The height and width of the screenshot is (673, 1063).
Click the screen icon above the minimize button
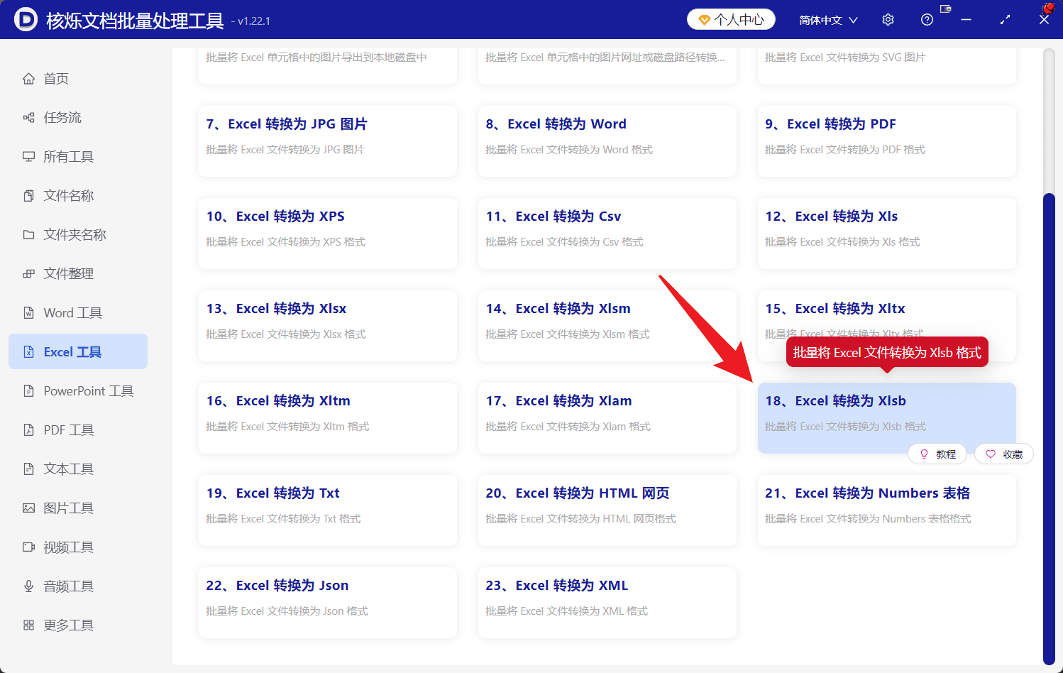click(x=945, y=9)
